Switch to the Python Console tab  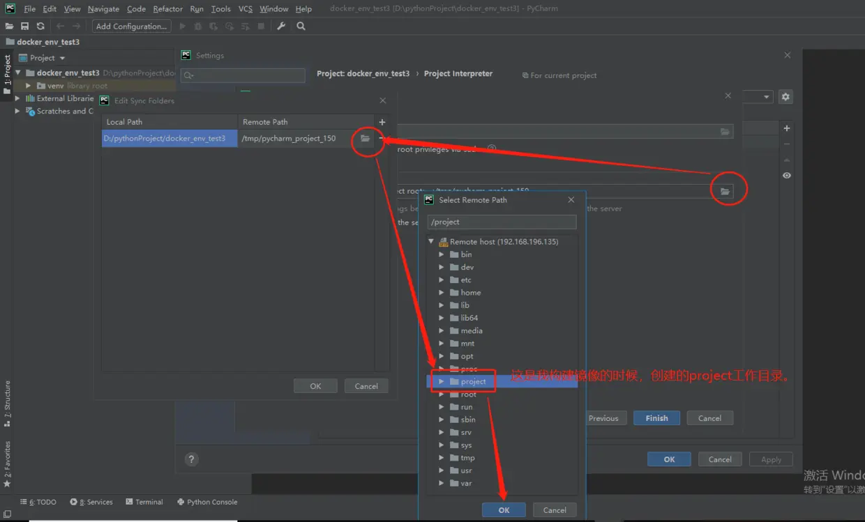pos(207,502)
